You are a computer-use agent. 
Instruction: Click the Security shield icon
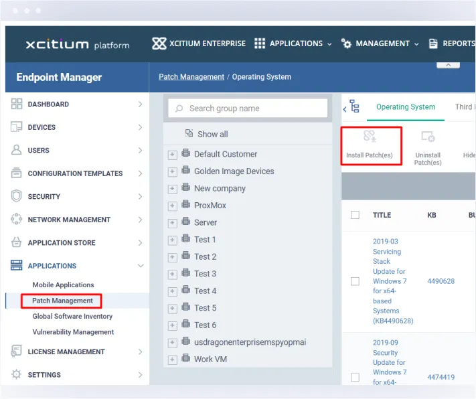click(x=17, y=196)
